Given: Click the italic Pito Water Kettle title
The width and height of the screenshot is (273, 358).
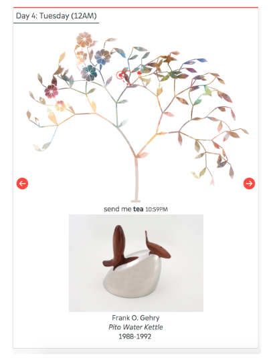Looking at the screenshot, I should point(136,327).
